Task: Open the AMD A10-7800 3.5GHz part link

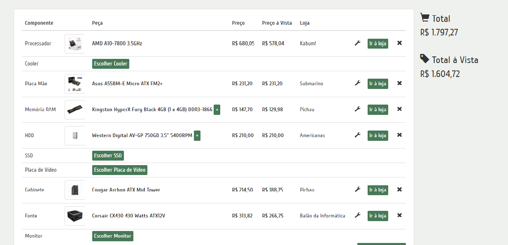Action: click(117, 43)
